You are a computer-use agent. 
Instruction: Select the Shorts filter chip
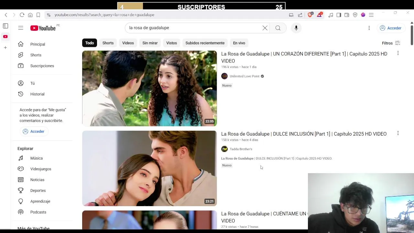click(x=108, y=43)
